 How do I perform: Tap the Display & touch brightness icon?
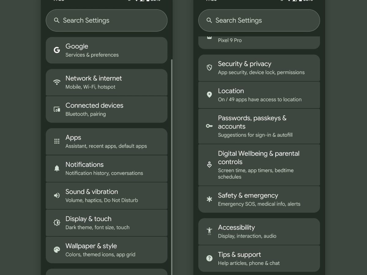click(57, 223)
